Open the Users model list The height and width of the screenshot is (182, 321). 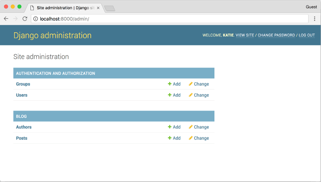pos(22,95)
